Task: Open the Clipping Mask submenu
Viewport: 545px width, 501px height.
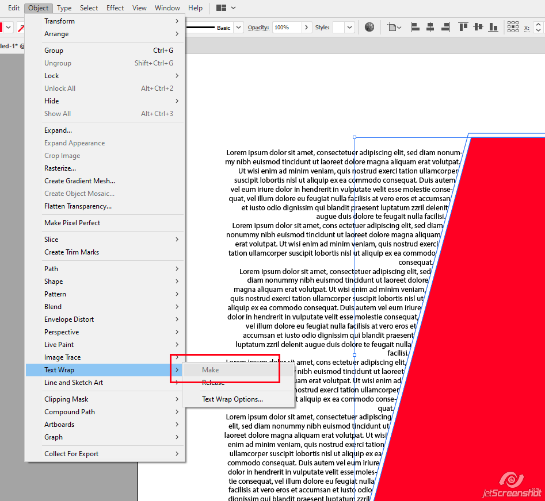Action: 105,399
